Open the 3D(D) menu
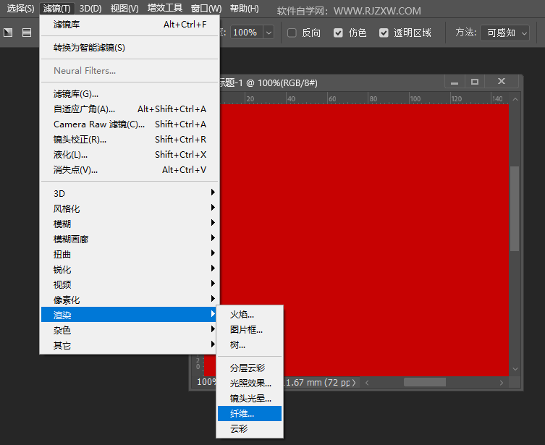 tap(90, 9)
